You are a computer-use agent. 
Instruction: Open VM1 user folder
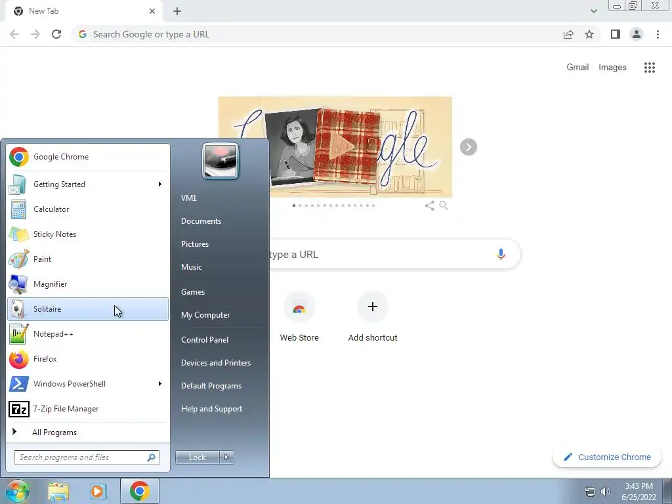tap(188, 198)
